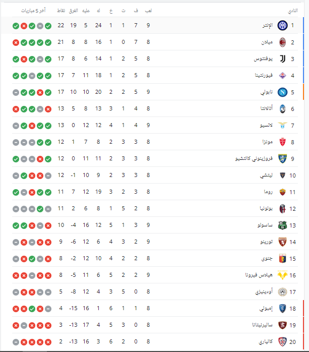The width and height of the screenshot is (309, 352).
Task: Open the فروزينوني كالتشيو team link
Action: 250,158
